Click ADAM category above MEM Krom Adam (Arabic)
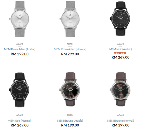Screen dimensions: 141x130 [x=19, y=44]
